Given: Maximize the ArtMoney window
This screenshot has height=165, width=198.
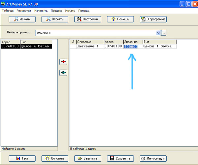Looking at the screenshot, I should coord(189,4).
